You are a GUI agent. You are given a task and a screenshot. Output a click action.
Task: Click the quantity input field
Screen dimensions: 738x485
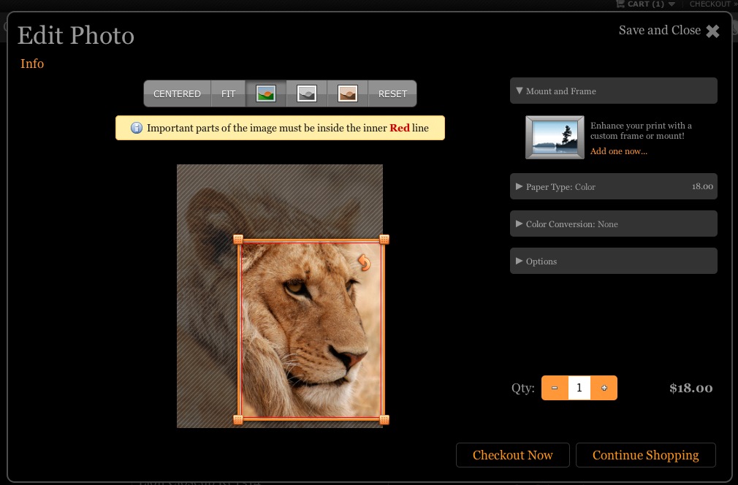[579, 388]
